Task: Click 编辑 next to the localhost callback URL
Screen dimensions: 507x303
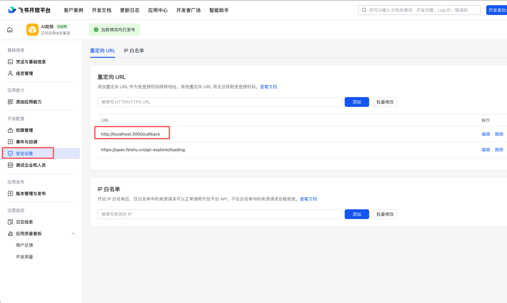Action: [x=486, y=134]
